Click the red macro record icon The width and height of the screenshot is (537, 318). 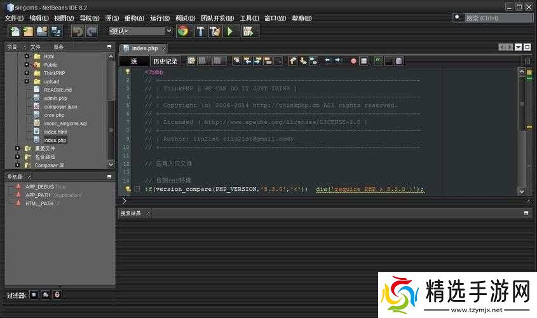click(x=353, y=61)
